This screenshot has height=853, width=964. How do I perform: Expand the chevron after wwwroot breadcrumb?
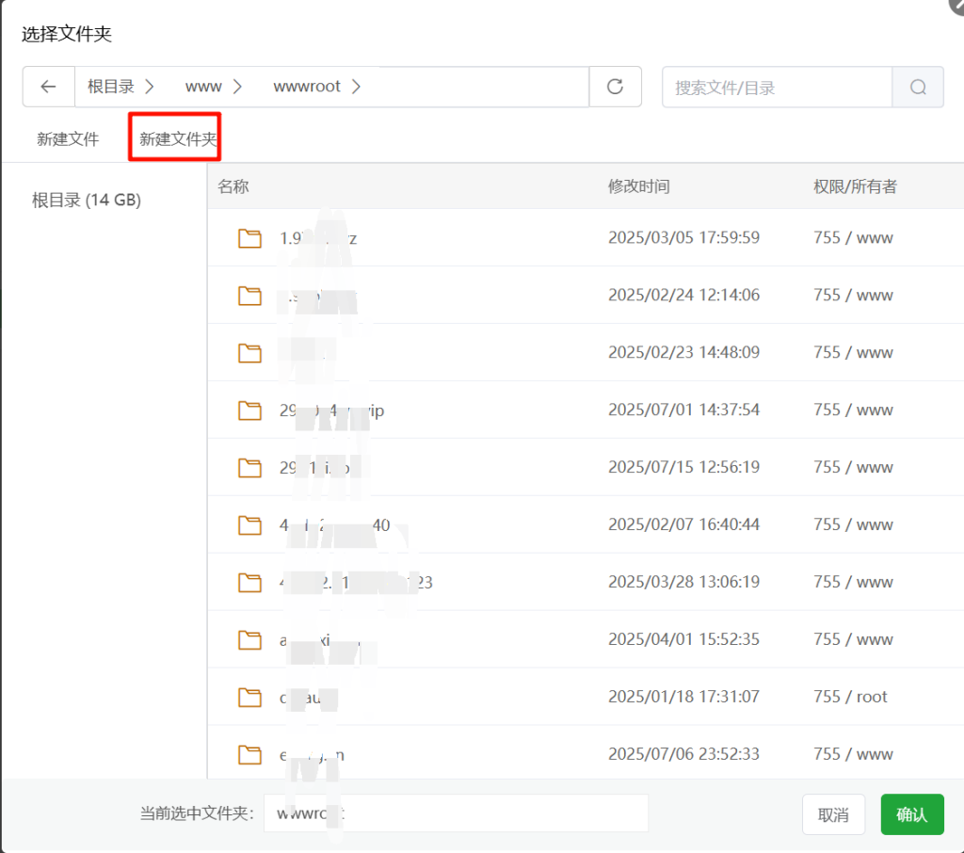(x=356, y=86)
